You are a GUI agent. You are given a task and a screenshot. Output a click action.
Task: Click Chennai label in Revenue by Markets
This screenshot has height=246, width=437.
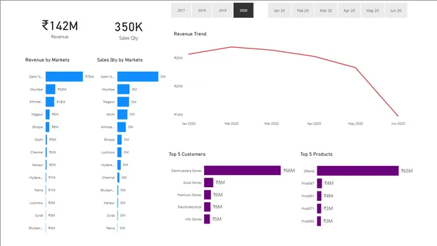click(37, 152)
